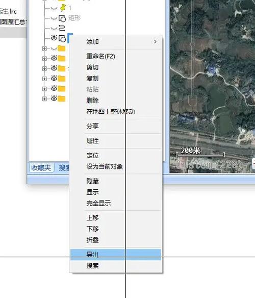
Task: Expand the last folder's plus box
Action: pos(44,99)
